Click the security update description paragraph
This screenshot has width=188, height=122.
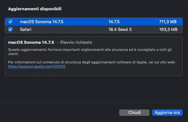point(90,52)
